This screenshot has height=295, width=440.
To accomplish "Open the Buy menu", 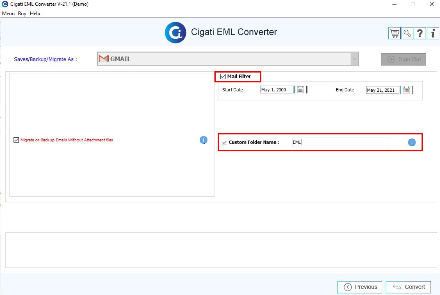I will [22, 14].
